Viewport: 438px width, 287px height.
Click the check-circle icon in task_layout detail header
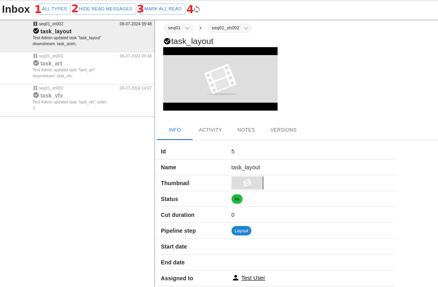pos(167,41)
